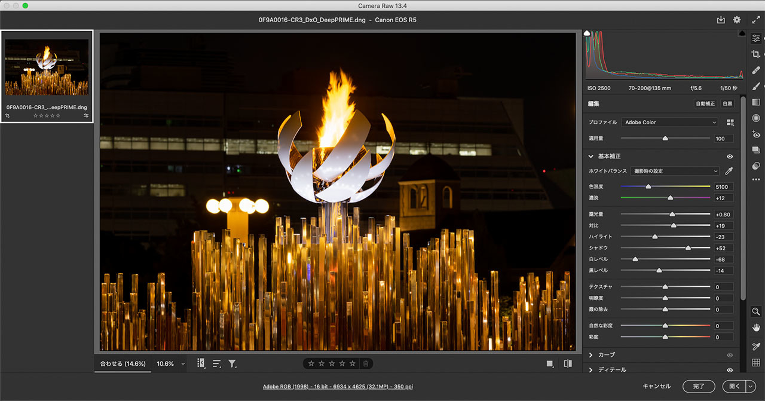This screenshot has width=765, height=401.
Task: Click the 自然な彩度 vibrance slider handle
Action: [x=665, y=326]
